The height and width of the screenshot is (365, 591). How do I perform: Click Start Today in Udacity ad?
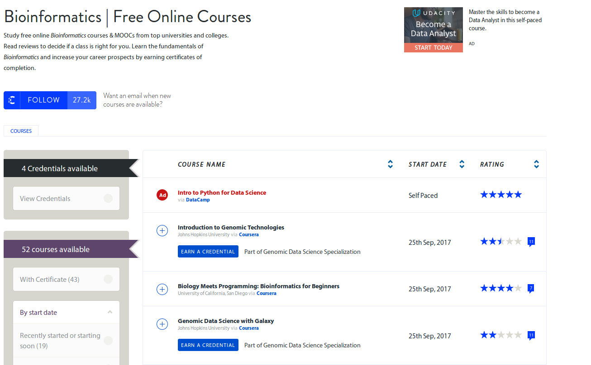point(434,47)
